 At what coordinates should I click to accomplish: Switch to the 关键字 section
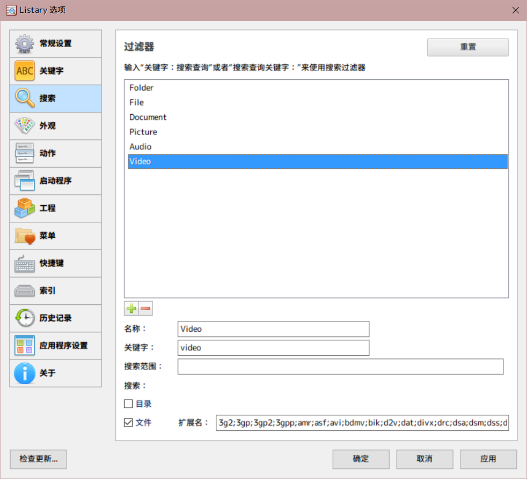point(55,71)
